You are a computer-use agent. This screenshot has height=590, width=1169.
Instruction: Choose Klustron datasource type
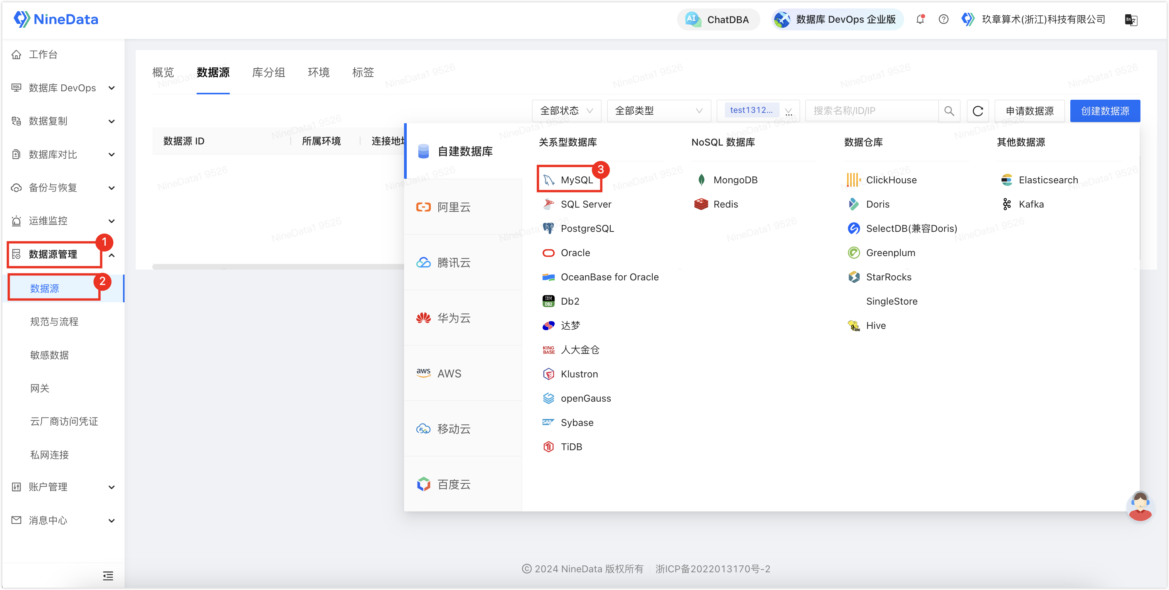point(571,374)
